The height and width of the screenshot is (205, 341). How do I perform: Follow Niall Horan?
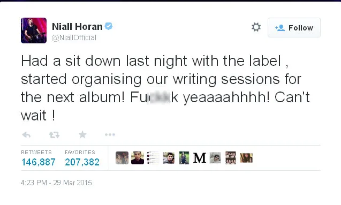point(294,28)
